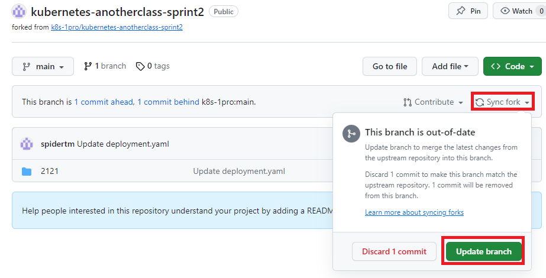Pin this repository
This screenshot has height=278, width=546.
pyautogui.click(x=468, y=11)
